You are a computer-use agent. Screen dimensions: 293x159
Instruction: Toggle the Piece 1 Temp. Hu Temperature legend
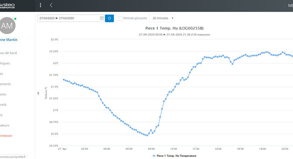pos(175,156)
